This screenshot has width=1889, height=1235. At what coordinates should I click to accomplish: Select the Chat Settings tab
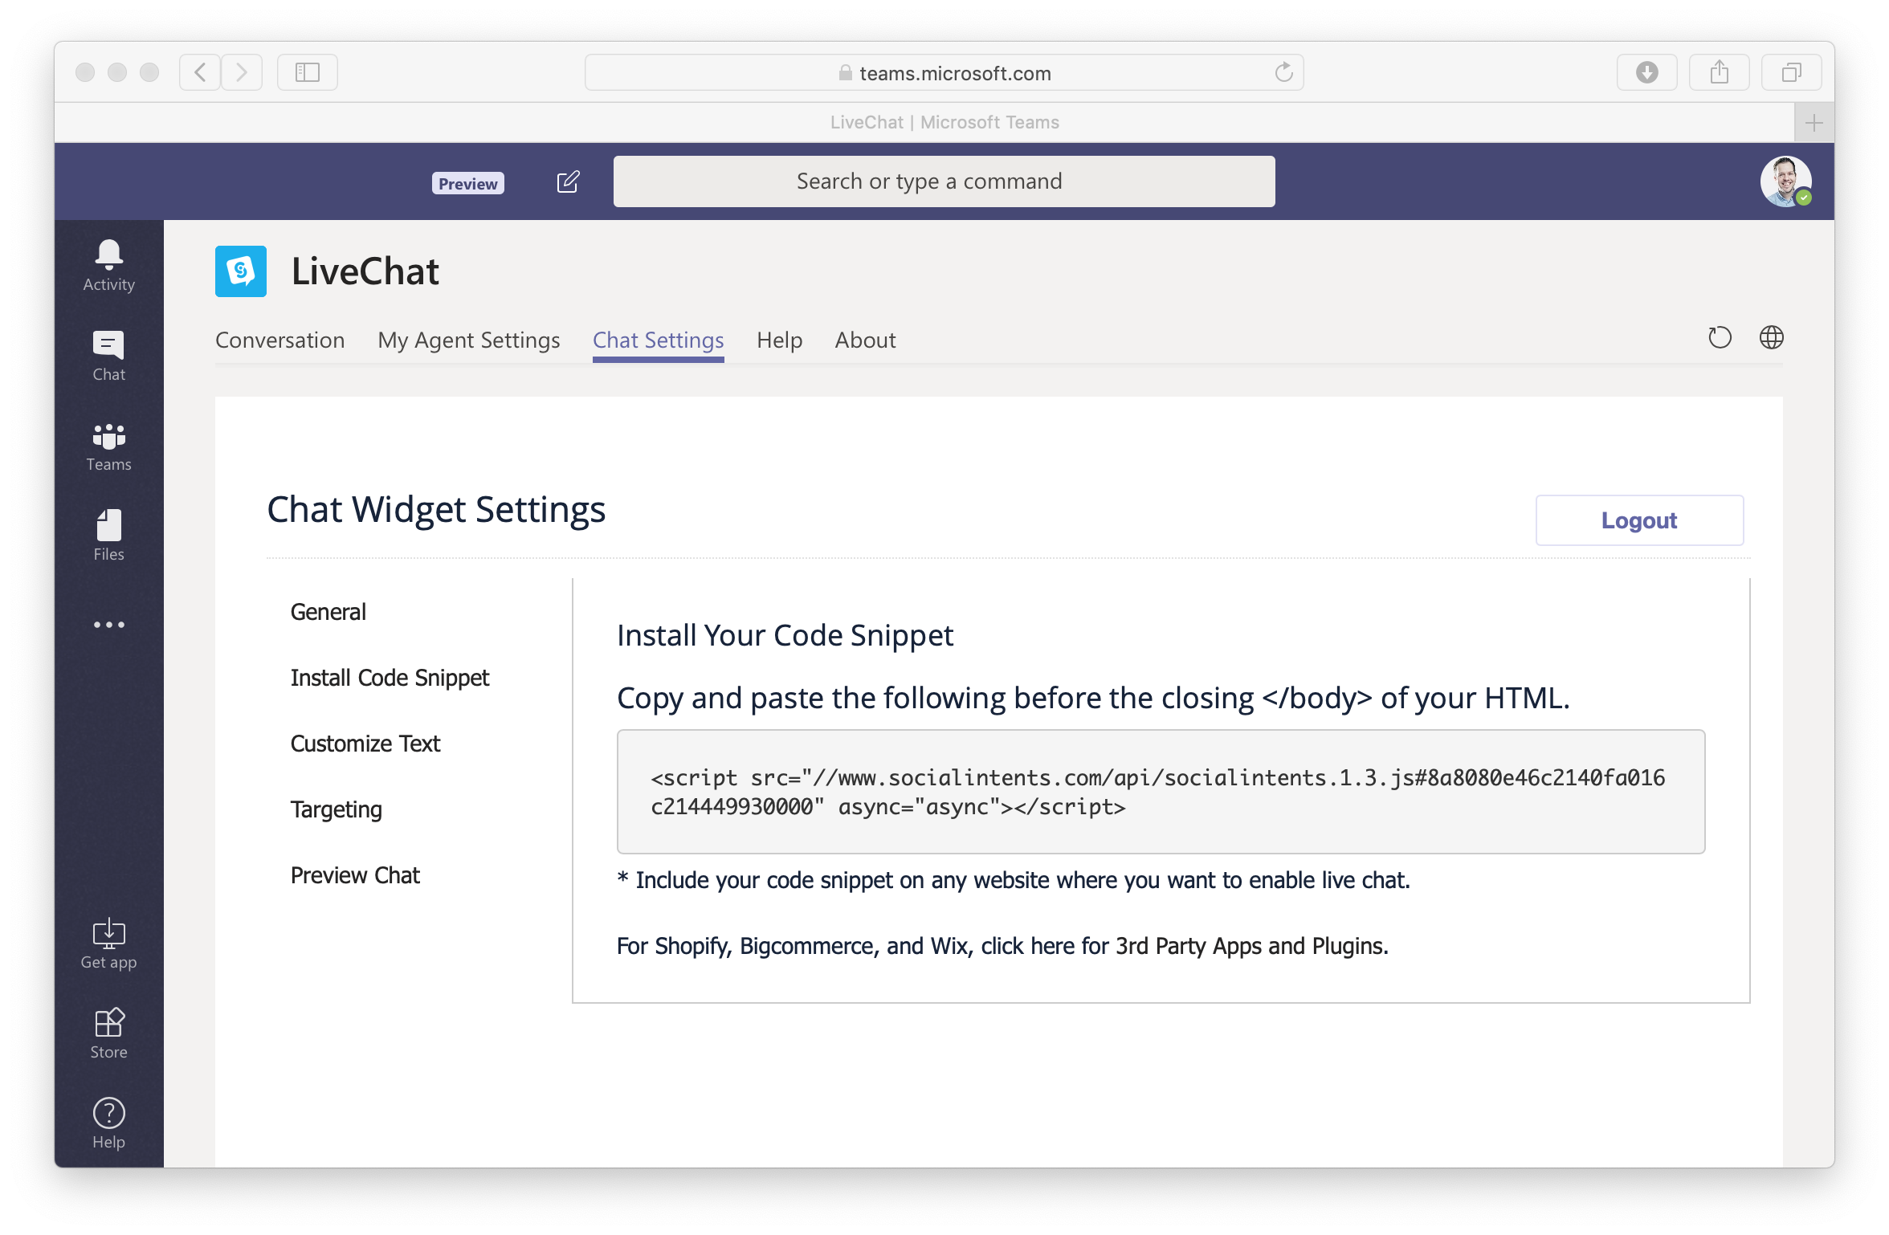[x=658, y=339]
